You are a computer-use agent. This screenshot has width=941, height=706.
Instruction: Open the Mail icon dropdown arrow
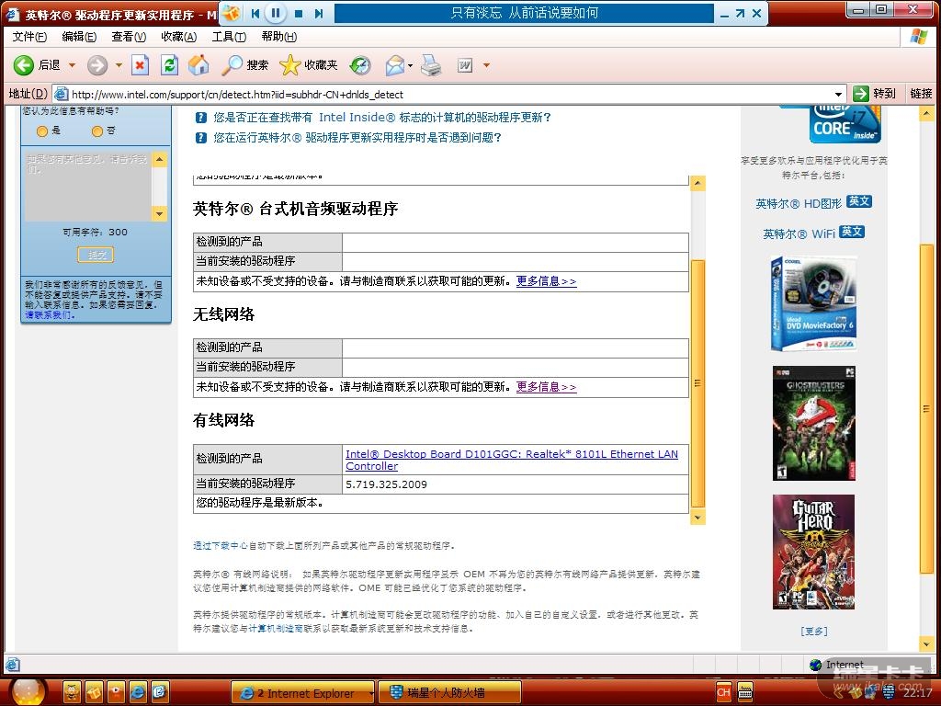pos(410,65)
